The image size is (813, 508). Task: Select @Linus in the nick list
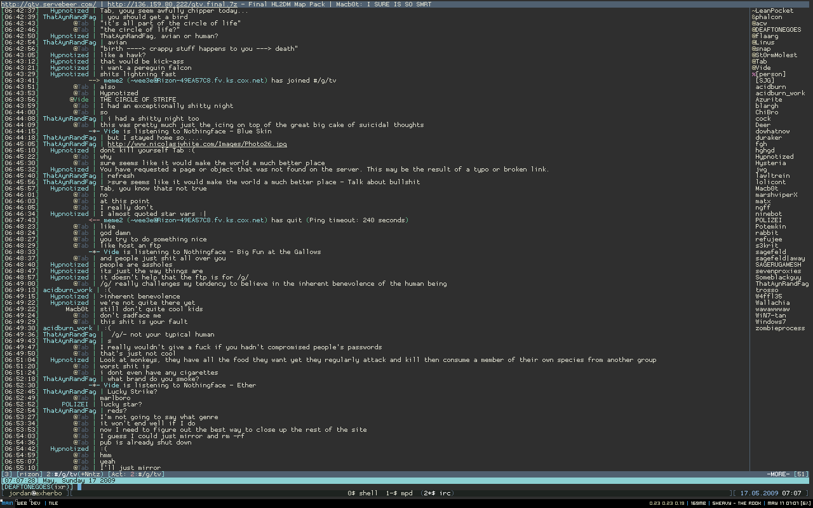pos(763,43)
